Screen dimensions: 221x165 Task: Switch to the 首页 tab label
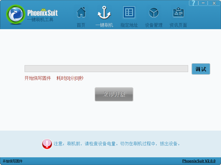pyautogui.click(x=81, y=25)
